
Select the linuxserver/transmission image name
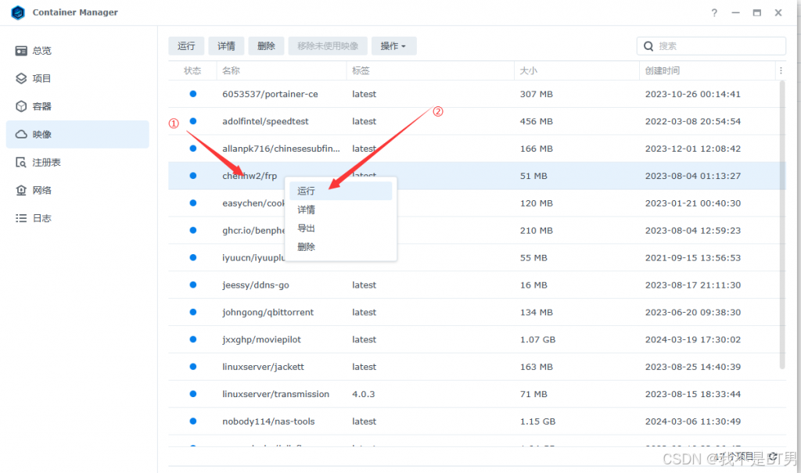tap(276, 394)
